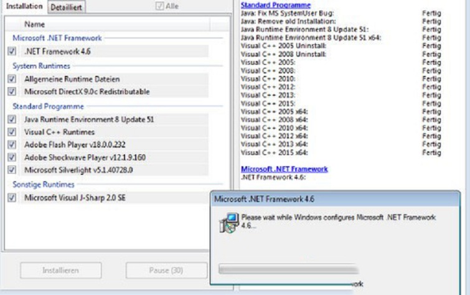Deselect the Adobe Flash Player checkbox
The height and width of the screenshot is (295, 470).
(x=12, y=144)
